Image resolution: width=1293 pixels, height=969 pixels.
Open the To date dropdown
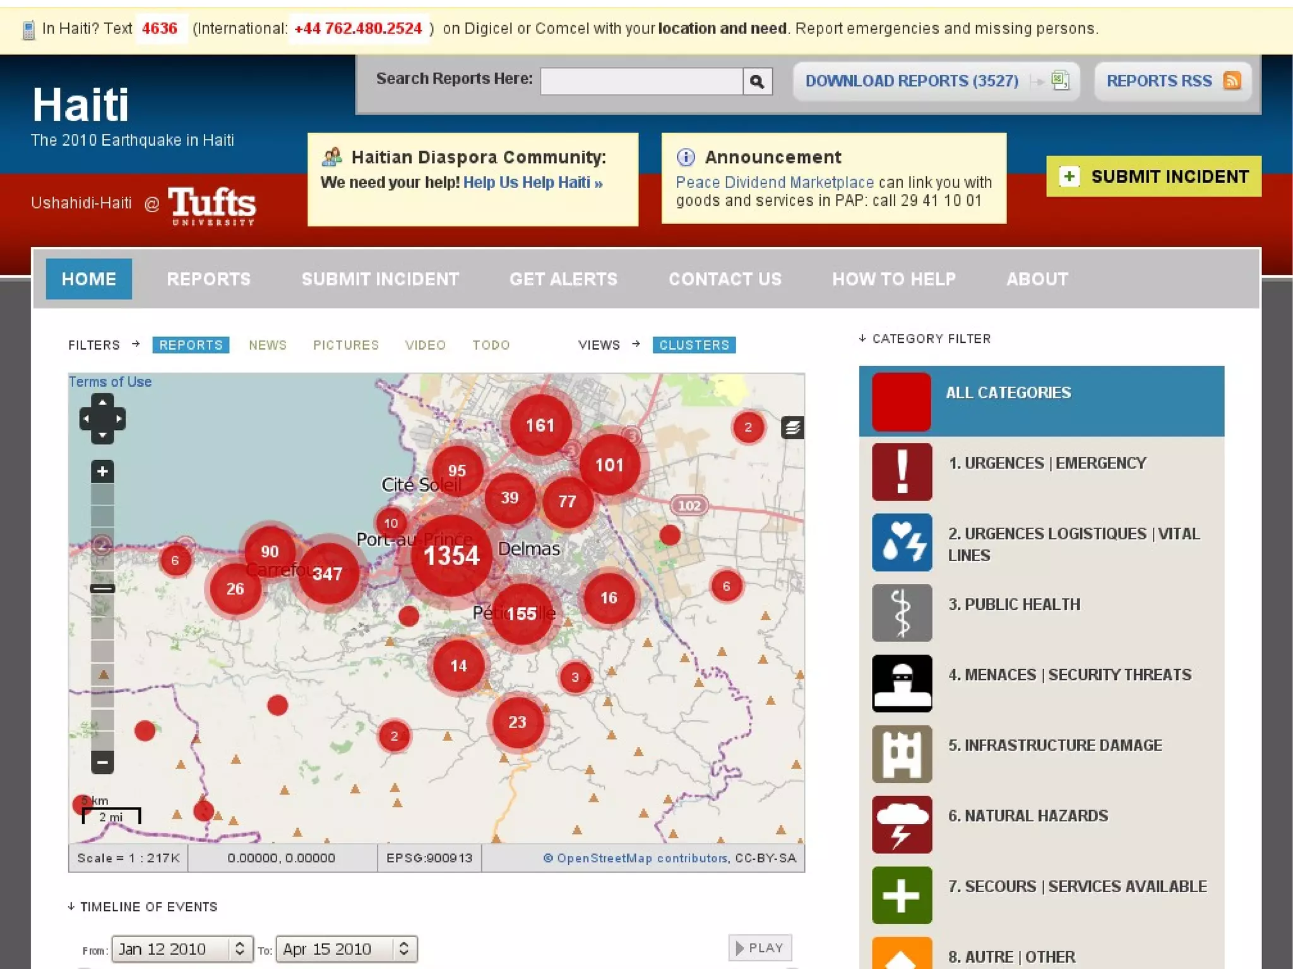(347, 949)
